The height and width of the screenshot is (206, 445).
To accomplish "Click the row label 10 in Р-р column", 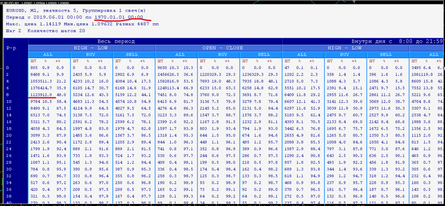I will tap(9, 102).
